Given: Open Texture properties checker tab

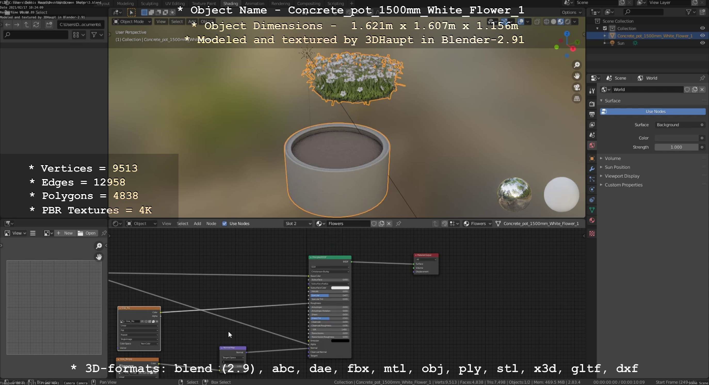Looking at the screenshot, I should (592, 234).
